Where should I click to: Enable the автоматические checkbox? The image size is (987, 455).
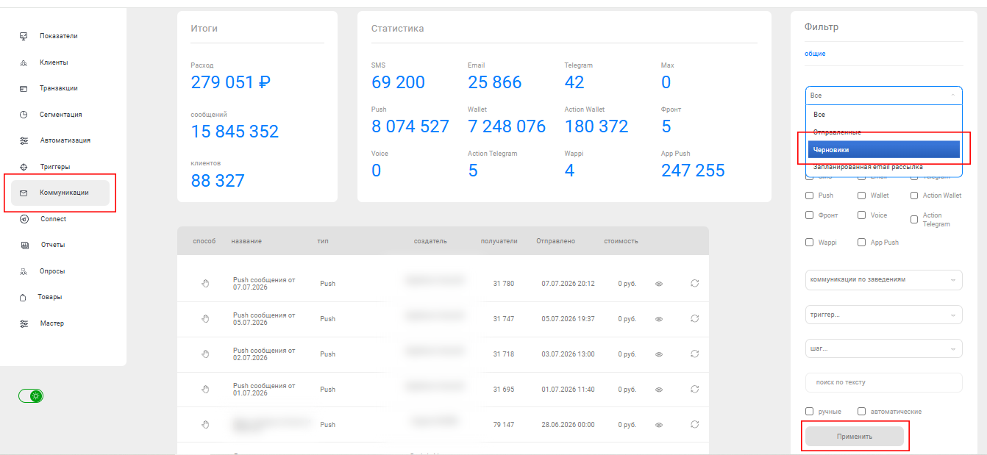[862, 412]
